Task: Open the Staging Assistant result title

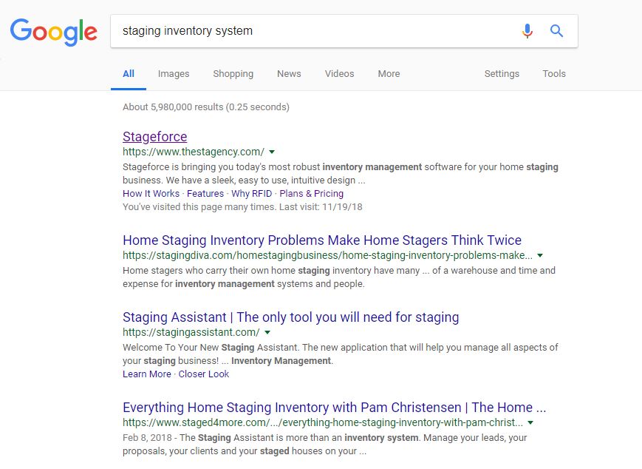Action: click(x=290, y=317)
